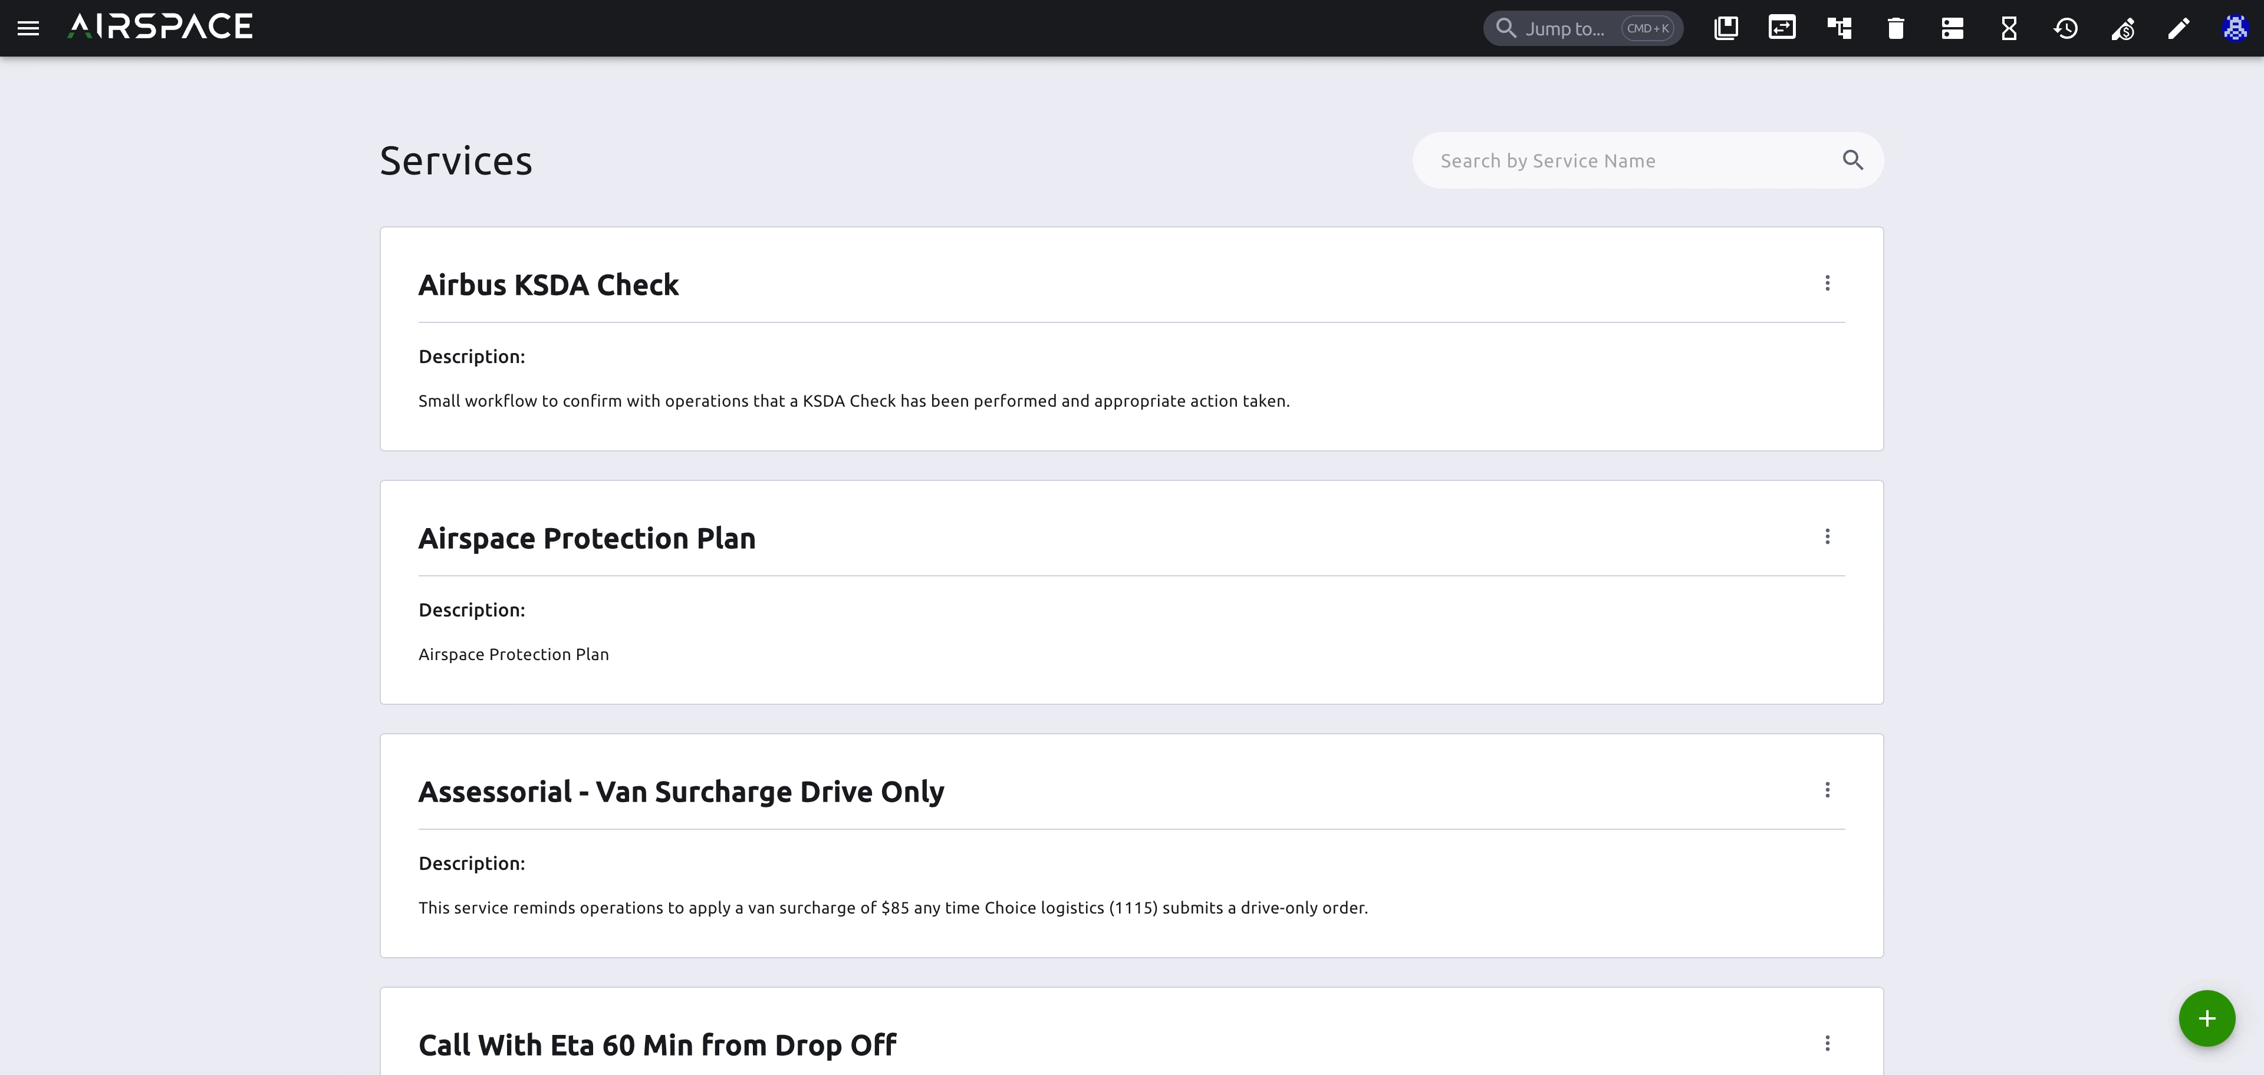Click the Airspace Protection Plan heading
The height and width of the screenshot is (1075, 2264).
587,538
